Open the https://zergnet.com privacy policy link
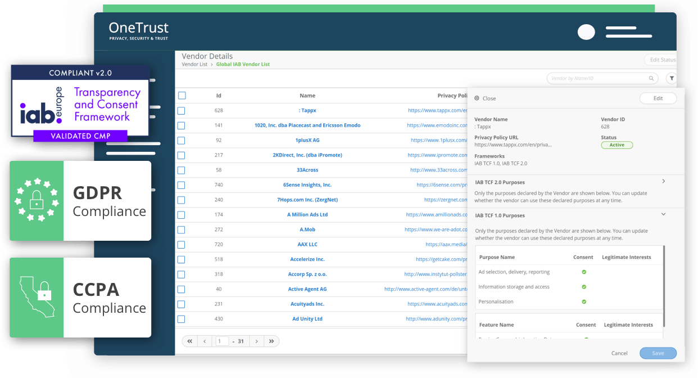The width and height of the screenshot is (698, 378). tap(446, 200)
